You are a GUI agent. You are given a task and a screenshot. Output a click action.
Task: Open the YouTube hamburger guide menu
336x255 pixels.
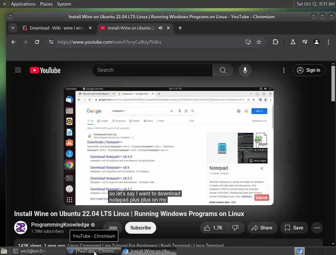tap(18, 70)
